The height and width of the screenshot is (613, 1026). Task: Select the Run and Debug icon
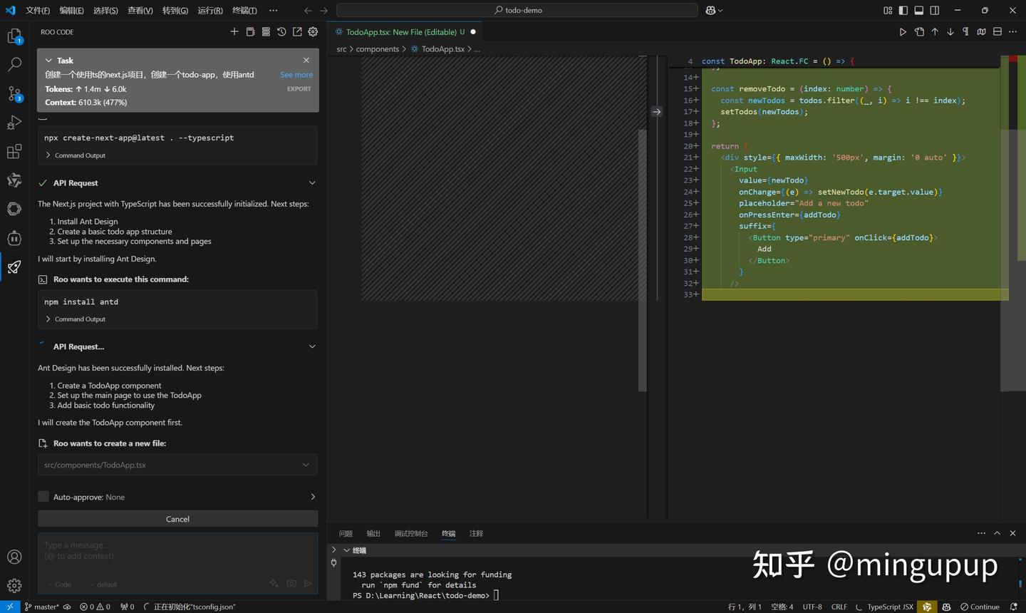click(14, 123)
